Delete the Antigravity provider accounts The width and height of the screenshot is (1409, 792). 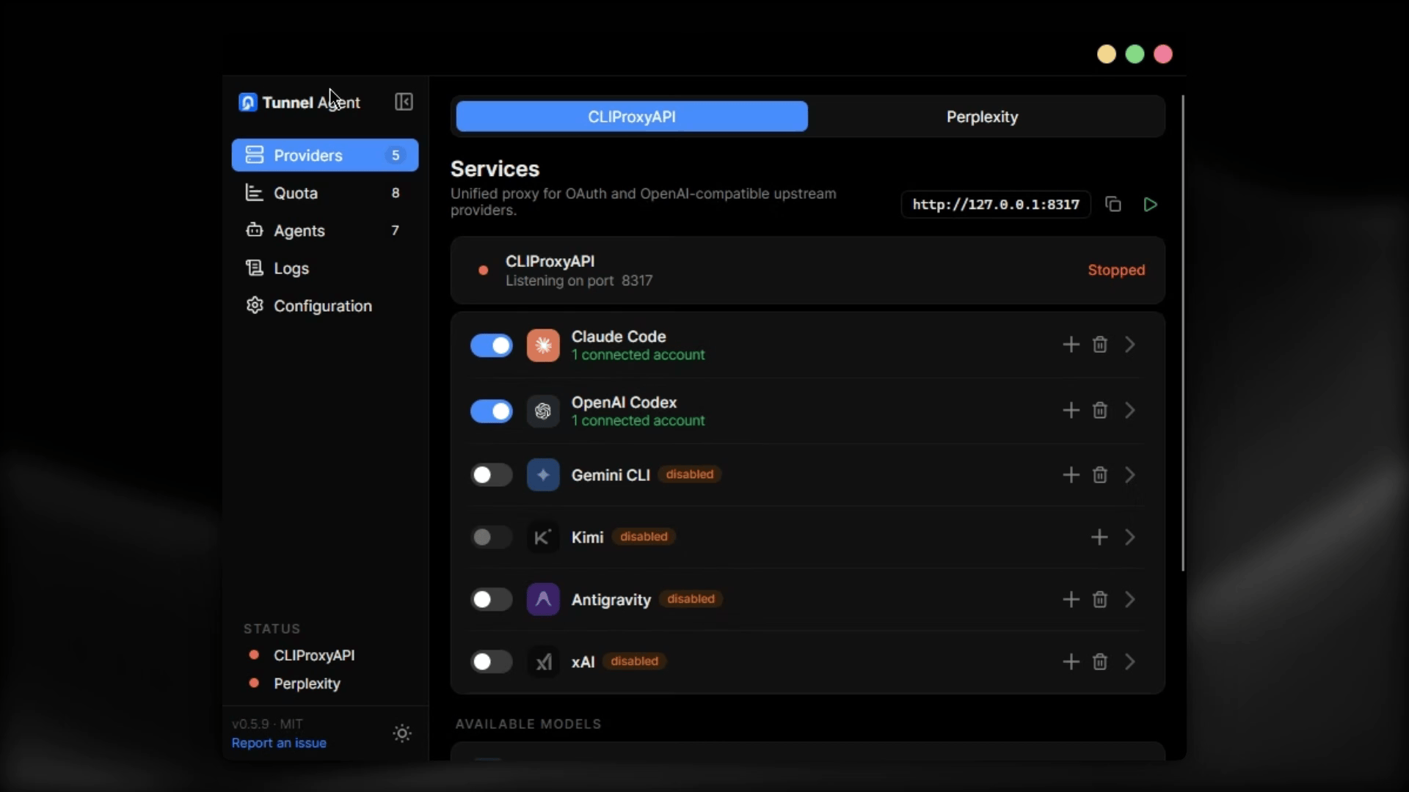click(x=1099, y=600)
